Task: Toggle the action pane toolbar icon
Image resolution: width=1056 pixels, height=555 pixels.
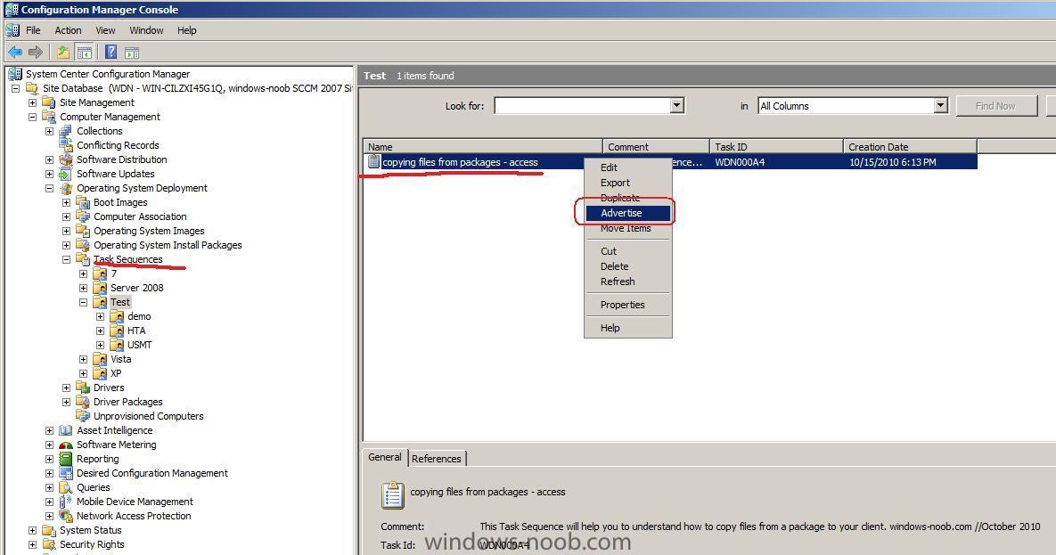Action: coord(132,52)
